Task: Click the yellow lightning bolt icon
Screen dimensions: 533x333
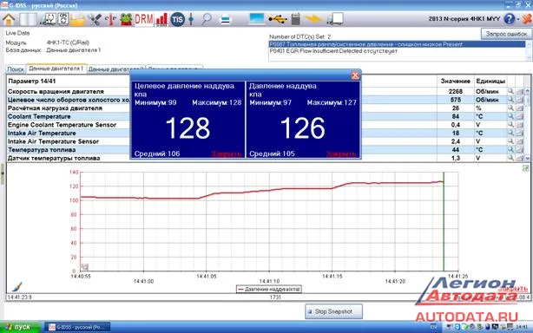Action: tap(313, 19)
